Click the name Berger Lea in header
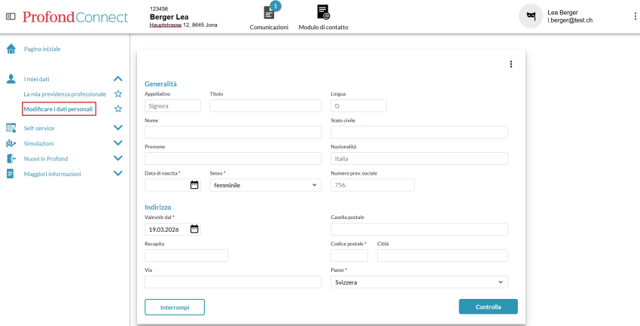The height and width of the screenshot is (326, 640). click(x=169, y=17)
